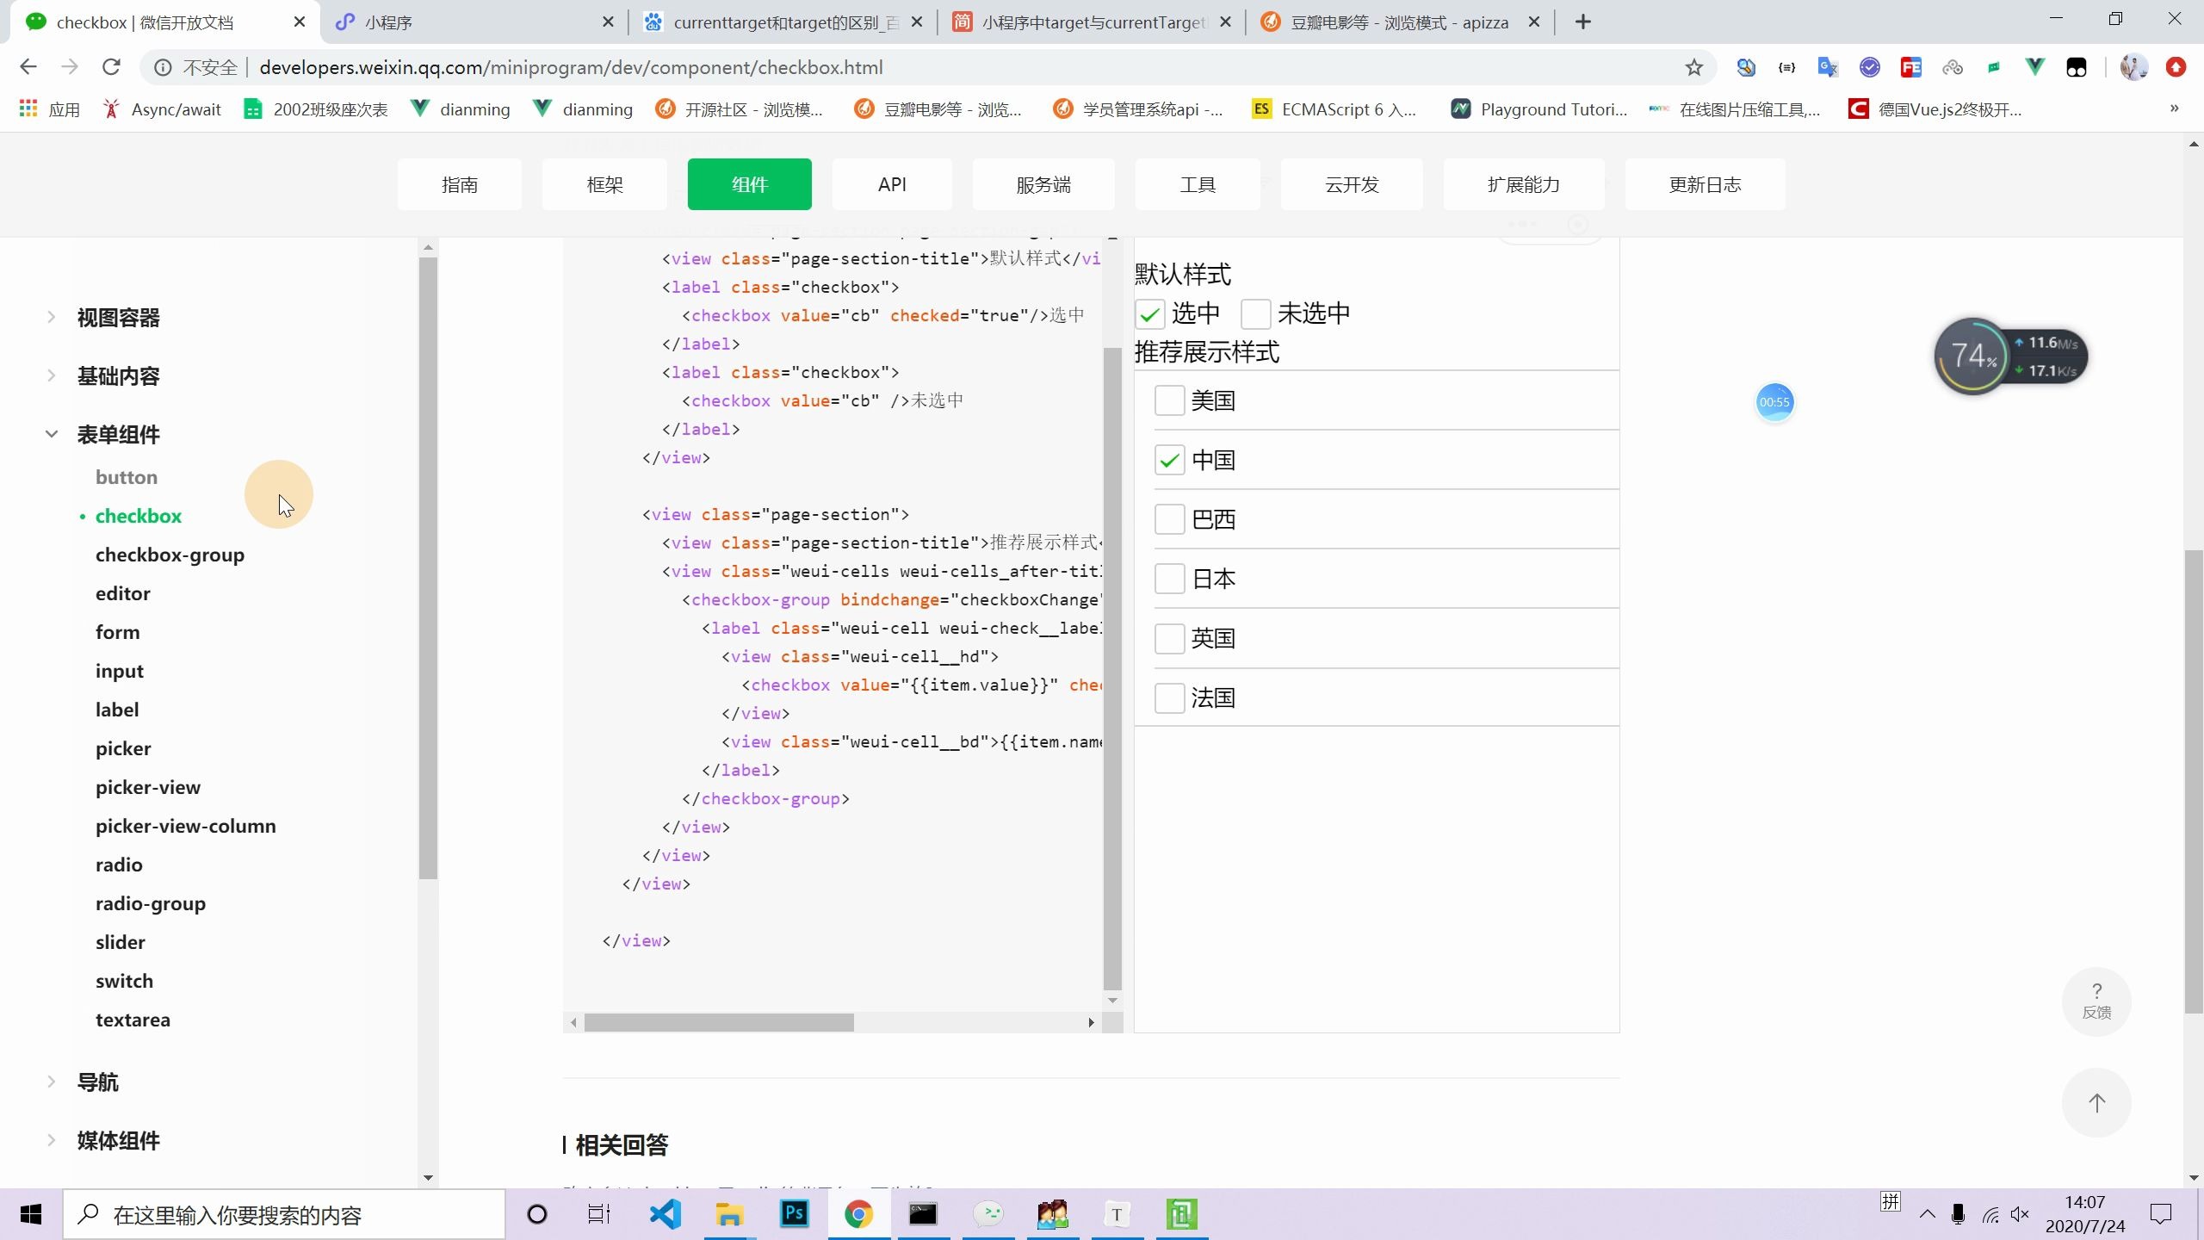Image resolution: width=2204 pixels, height=1240 pixels.
Task: Open Visual Studio Code from the taskbar
Action: [x=666, y=1214]
